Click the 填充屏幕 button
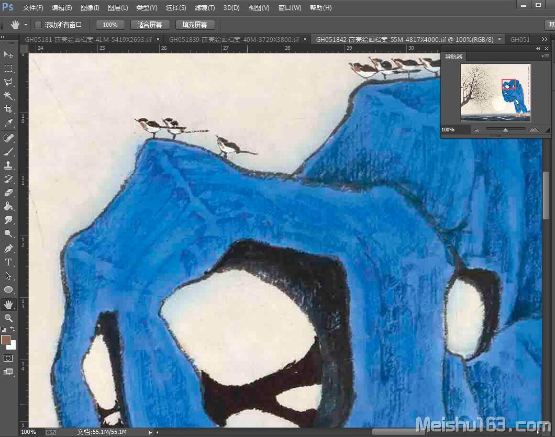 tap(195, 25)
